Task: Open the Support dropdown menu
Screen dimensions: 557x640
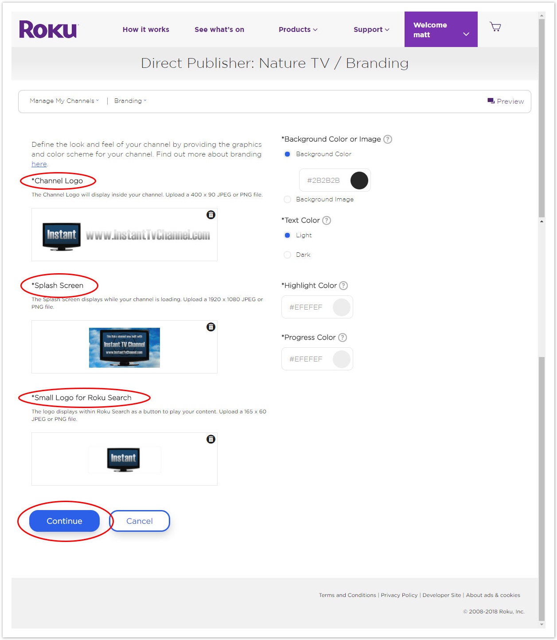Action: 371,29
